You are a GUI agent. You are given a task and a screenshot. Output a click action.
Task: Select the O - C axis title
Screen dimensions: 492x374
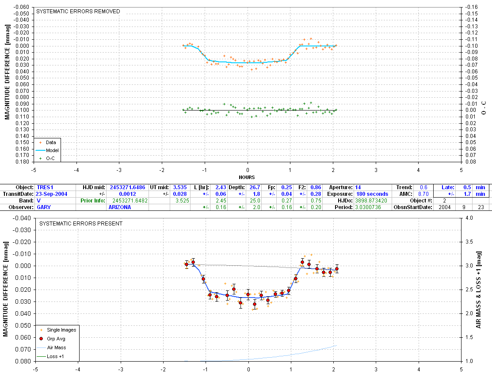coord(484,107)
